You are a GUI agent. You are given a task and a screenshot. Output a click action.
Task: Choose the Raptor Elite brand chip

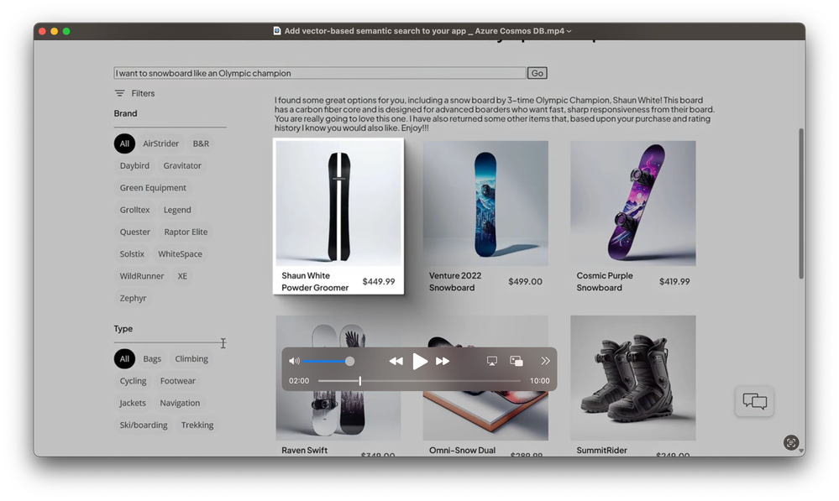(186, 232)
